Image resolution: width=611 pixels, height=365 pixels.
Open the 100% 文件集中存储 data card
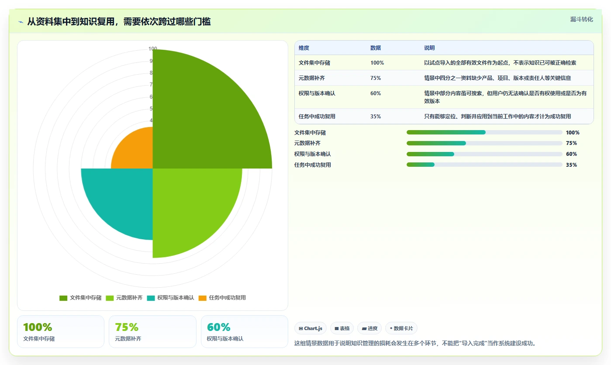pyautogui.click(x=61, y=331)
